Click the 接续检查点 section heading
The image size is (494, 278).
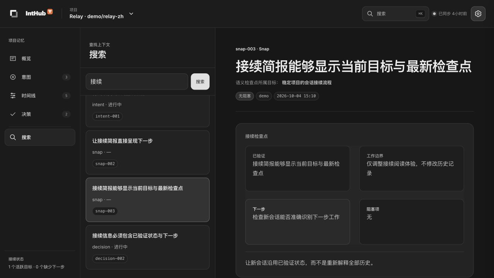click(256, 136)
